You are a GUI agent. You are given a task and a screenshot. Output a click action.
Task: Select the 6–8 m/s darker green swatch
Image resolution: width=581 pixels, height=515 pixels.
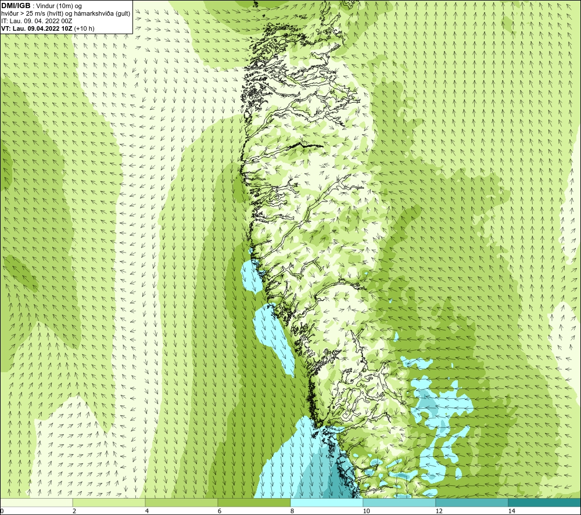click(x=254, y=502)
